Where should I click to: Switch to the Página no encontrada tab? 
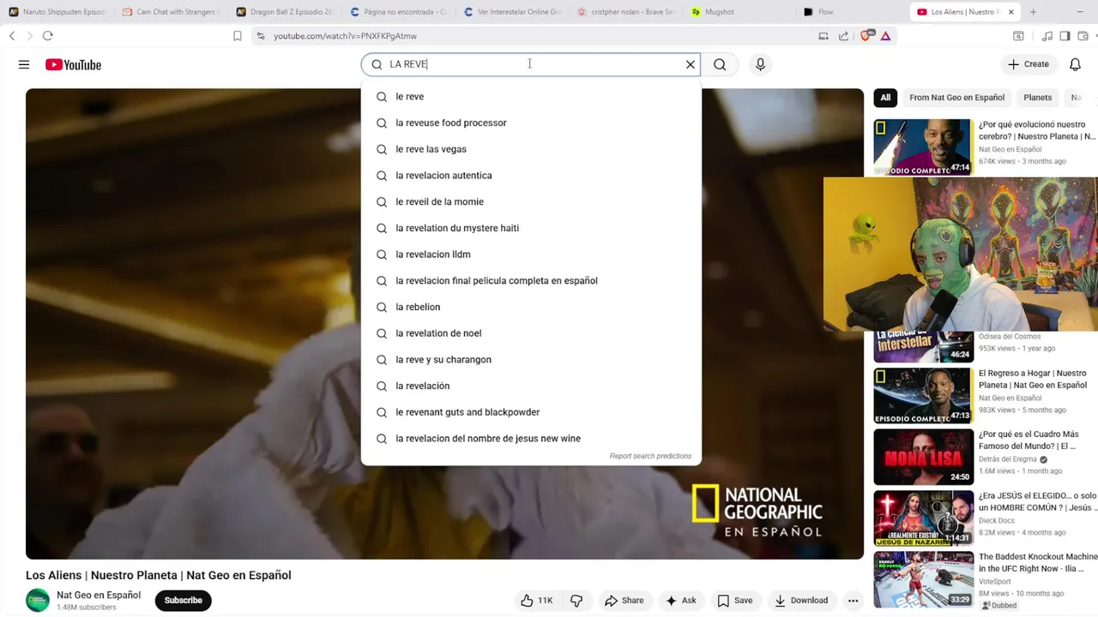399,12
